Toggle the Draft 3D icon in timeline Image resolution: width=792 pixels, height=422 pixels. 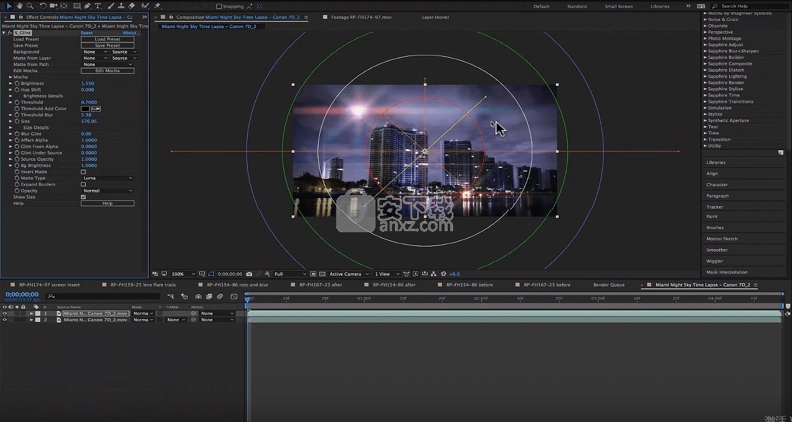184,297
